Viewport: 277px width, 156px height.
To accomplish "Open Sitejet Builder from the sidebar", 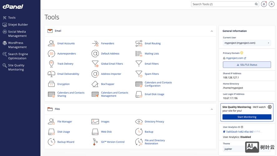I will [x=18, y=25].
